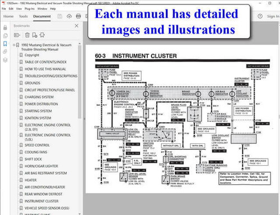Go to STARTING SYSTEM bookmark
This screenshot has height=215, width=280.
38,111
